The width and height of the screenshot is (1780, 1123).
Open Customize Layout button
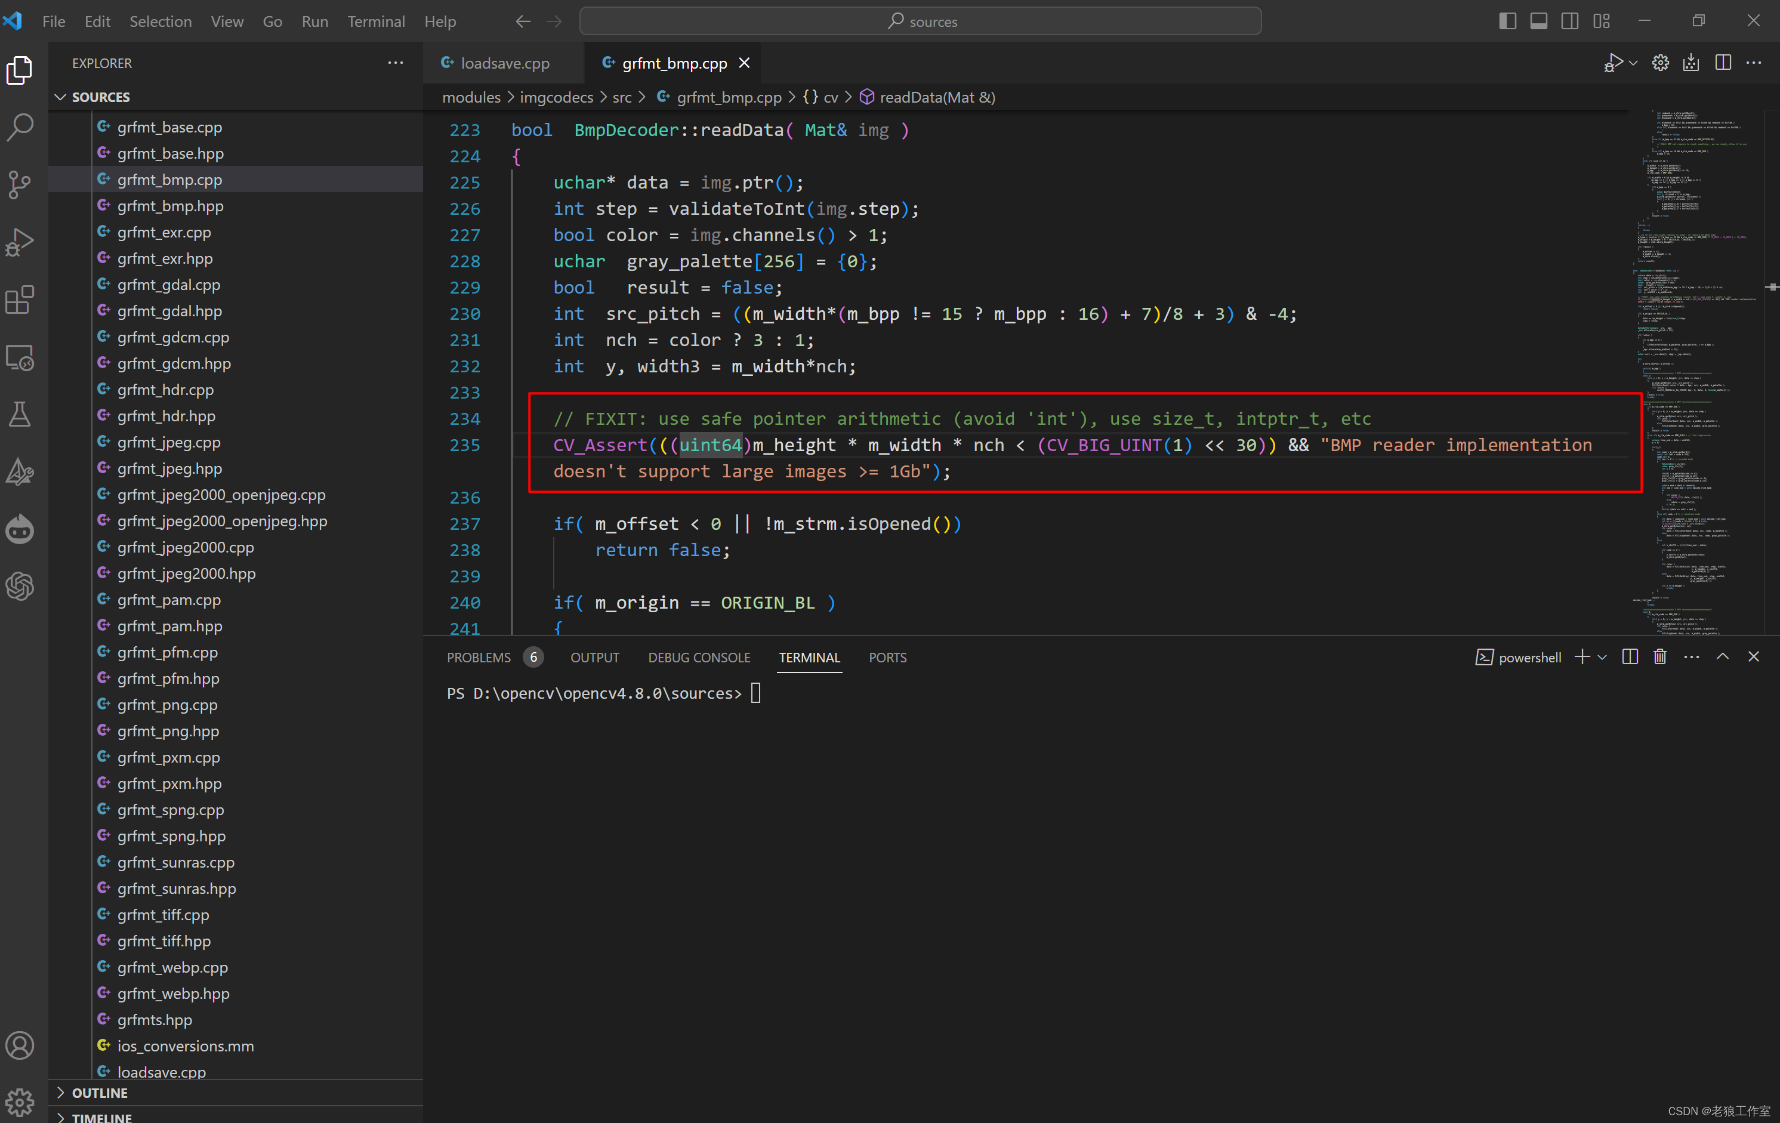pos(1602,21)
